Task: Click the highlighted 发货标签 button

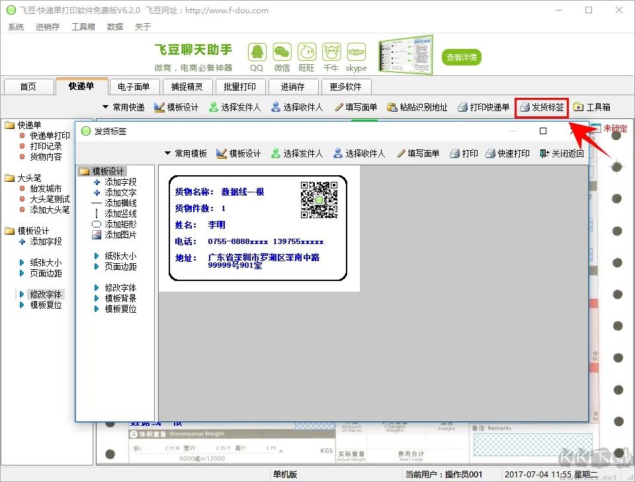Action: click(541, 106)
